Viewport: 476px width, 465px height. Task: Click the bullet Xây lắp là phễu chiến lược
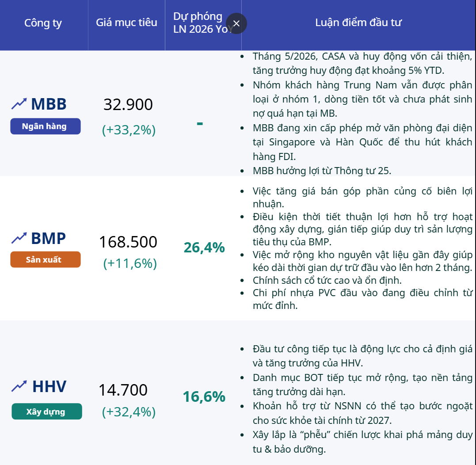362,442
